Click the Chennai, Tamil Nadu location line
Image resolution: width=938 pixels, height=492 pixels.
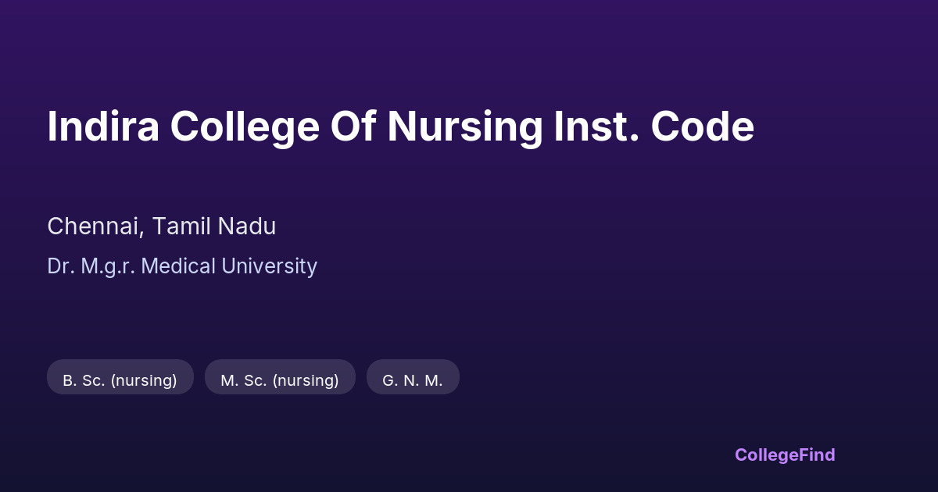[161, 226]
